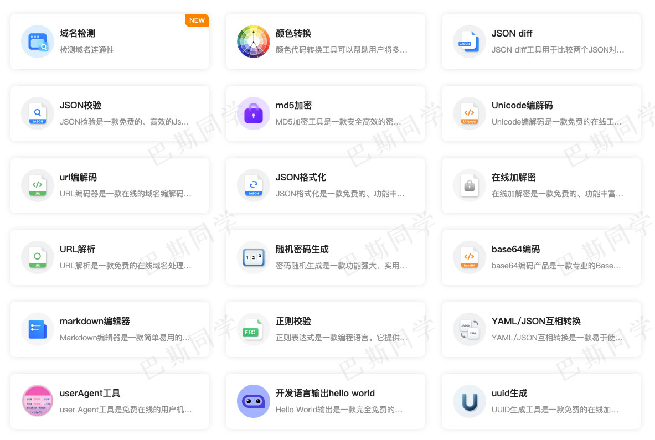Click the purple lock icon for md5加密
Screen dimensions: 655x440
point(254,113)
